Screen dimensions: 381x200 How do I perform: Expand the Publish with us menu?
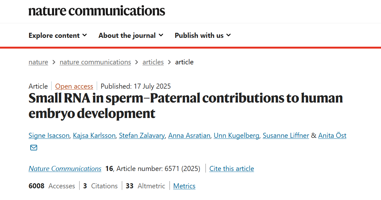(x=203, y=35)
